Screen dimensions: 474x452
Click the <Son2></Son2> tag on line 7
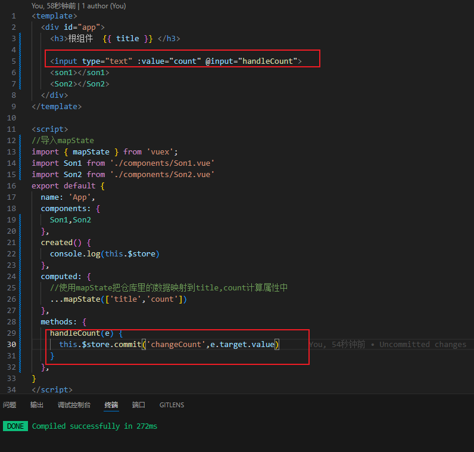[x=80, y=84]
